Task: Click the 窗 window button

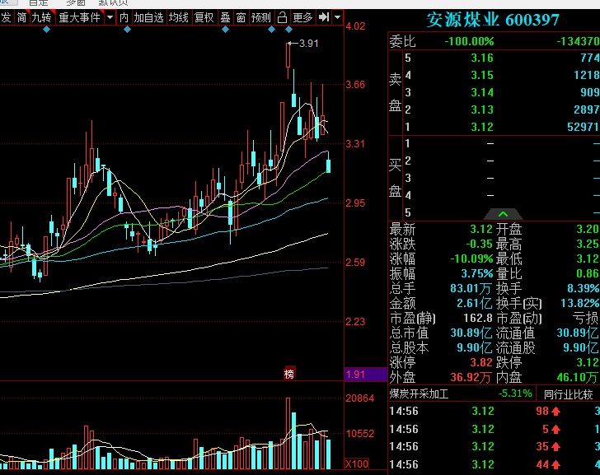Action: tap(241, 17)
